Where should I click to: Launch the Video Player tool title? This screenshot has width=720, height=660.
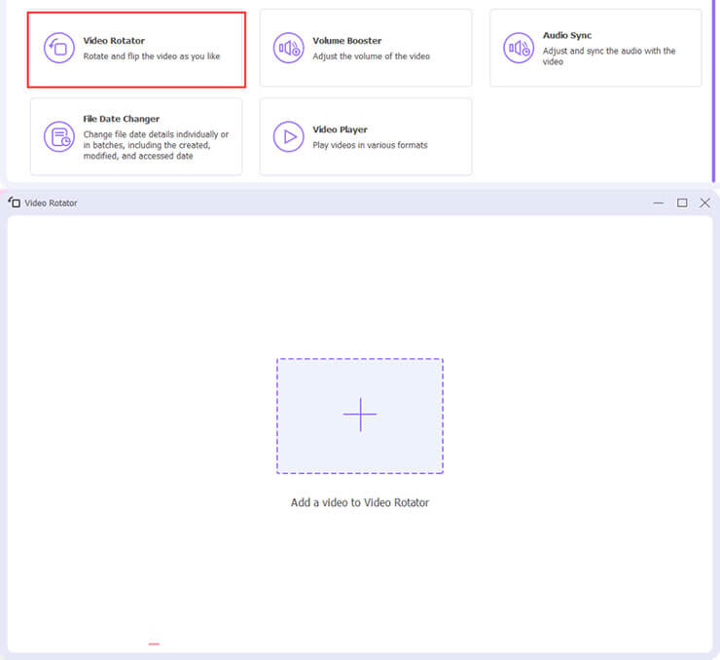[x=340, y=129]
